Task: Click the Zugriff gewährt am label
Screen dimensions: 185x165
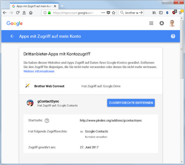Action: point(42,147)
